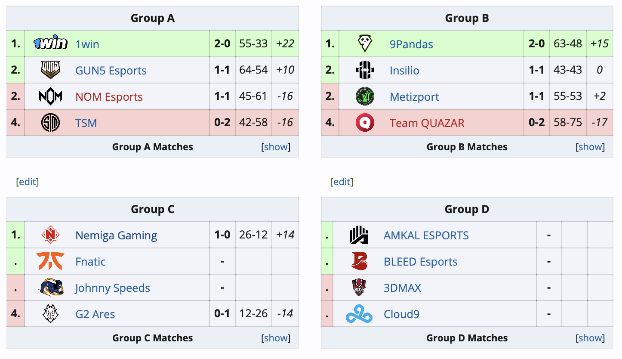Click the 9Pandas panda logo
The width and height of the screenshot is (622, 359).
pyautogui.click(x=364, y=43)
